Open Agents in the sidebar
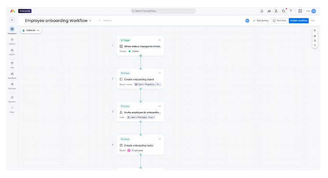This screenshot has width=328, height=178. pos(12,52)
